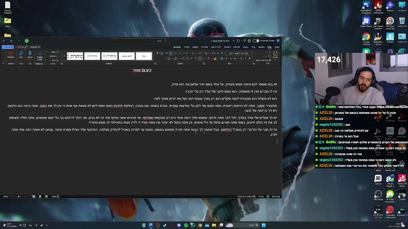Open the Acrobat ribbon tab

point(177,47)
